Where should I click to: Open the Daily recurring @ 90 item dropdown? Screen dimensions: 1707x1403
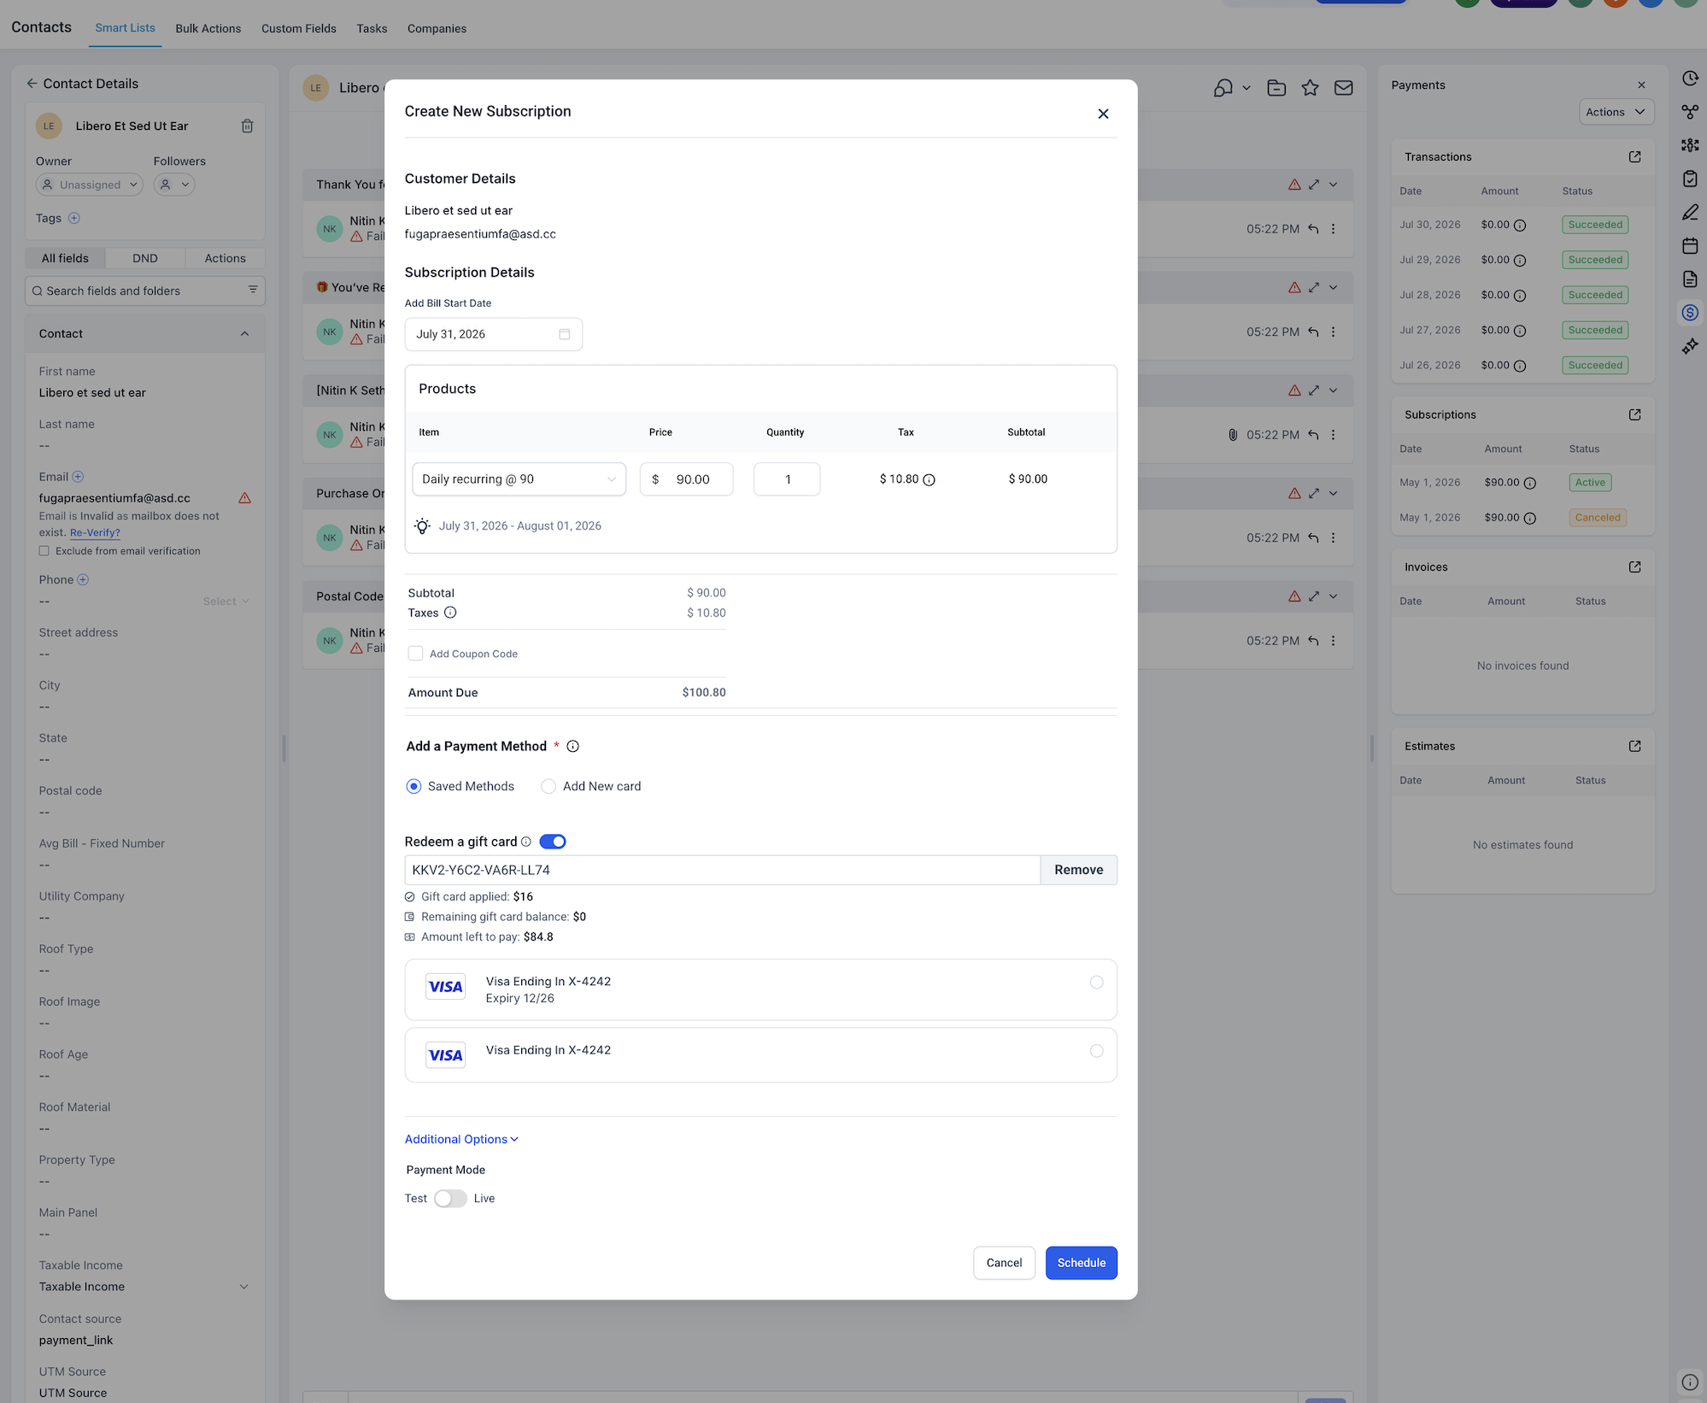point(519,479)
